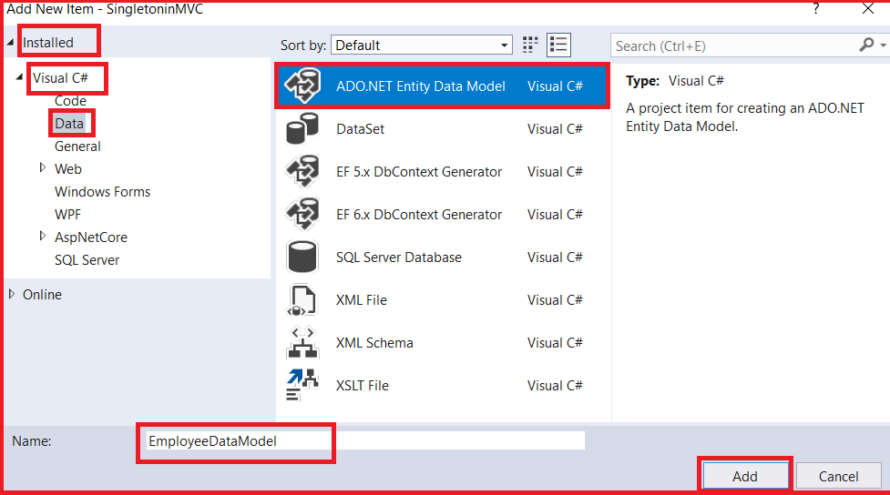Viewport: 890px width, 495px height.
Task: Open the Sort by Default dropdown
Action: point(422,45)
